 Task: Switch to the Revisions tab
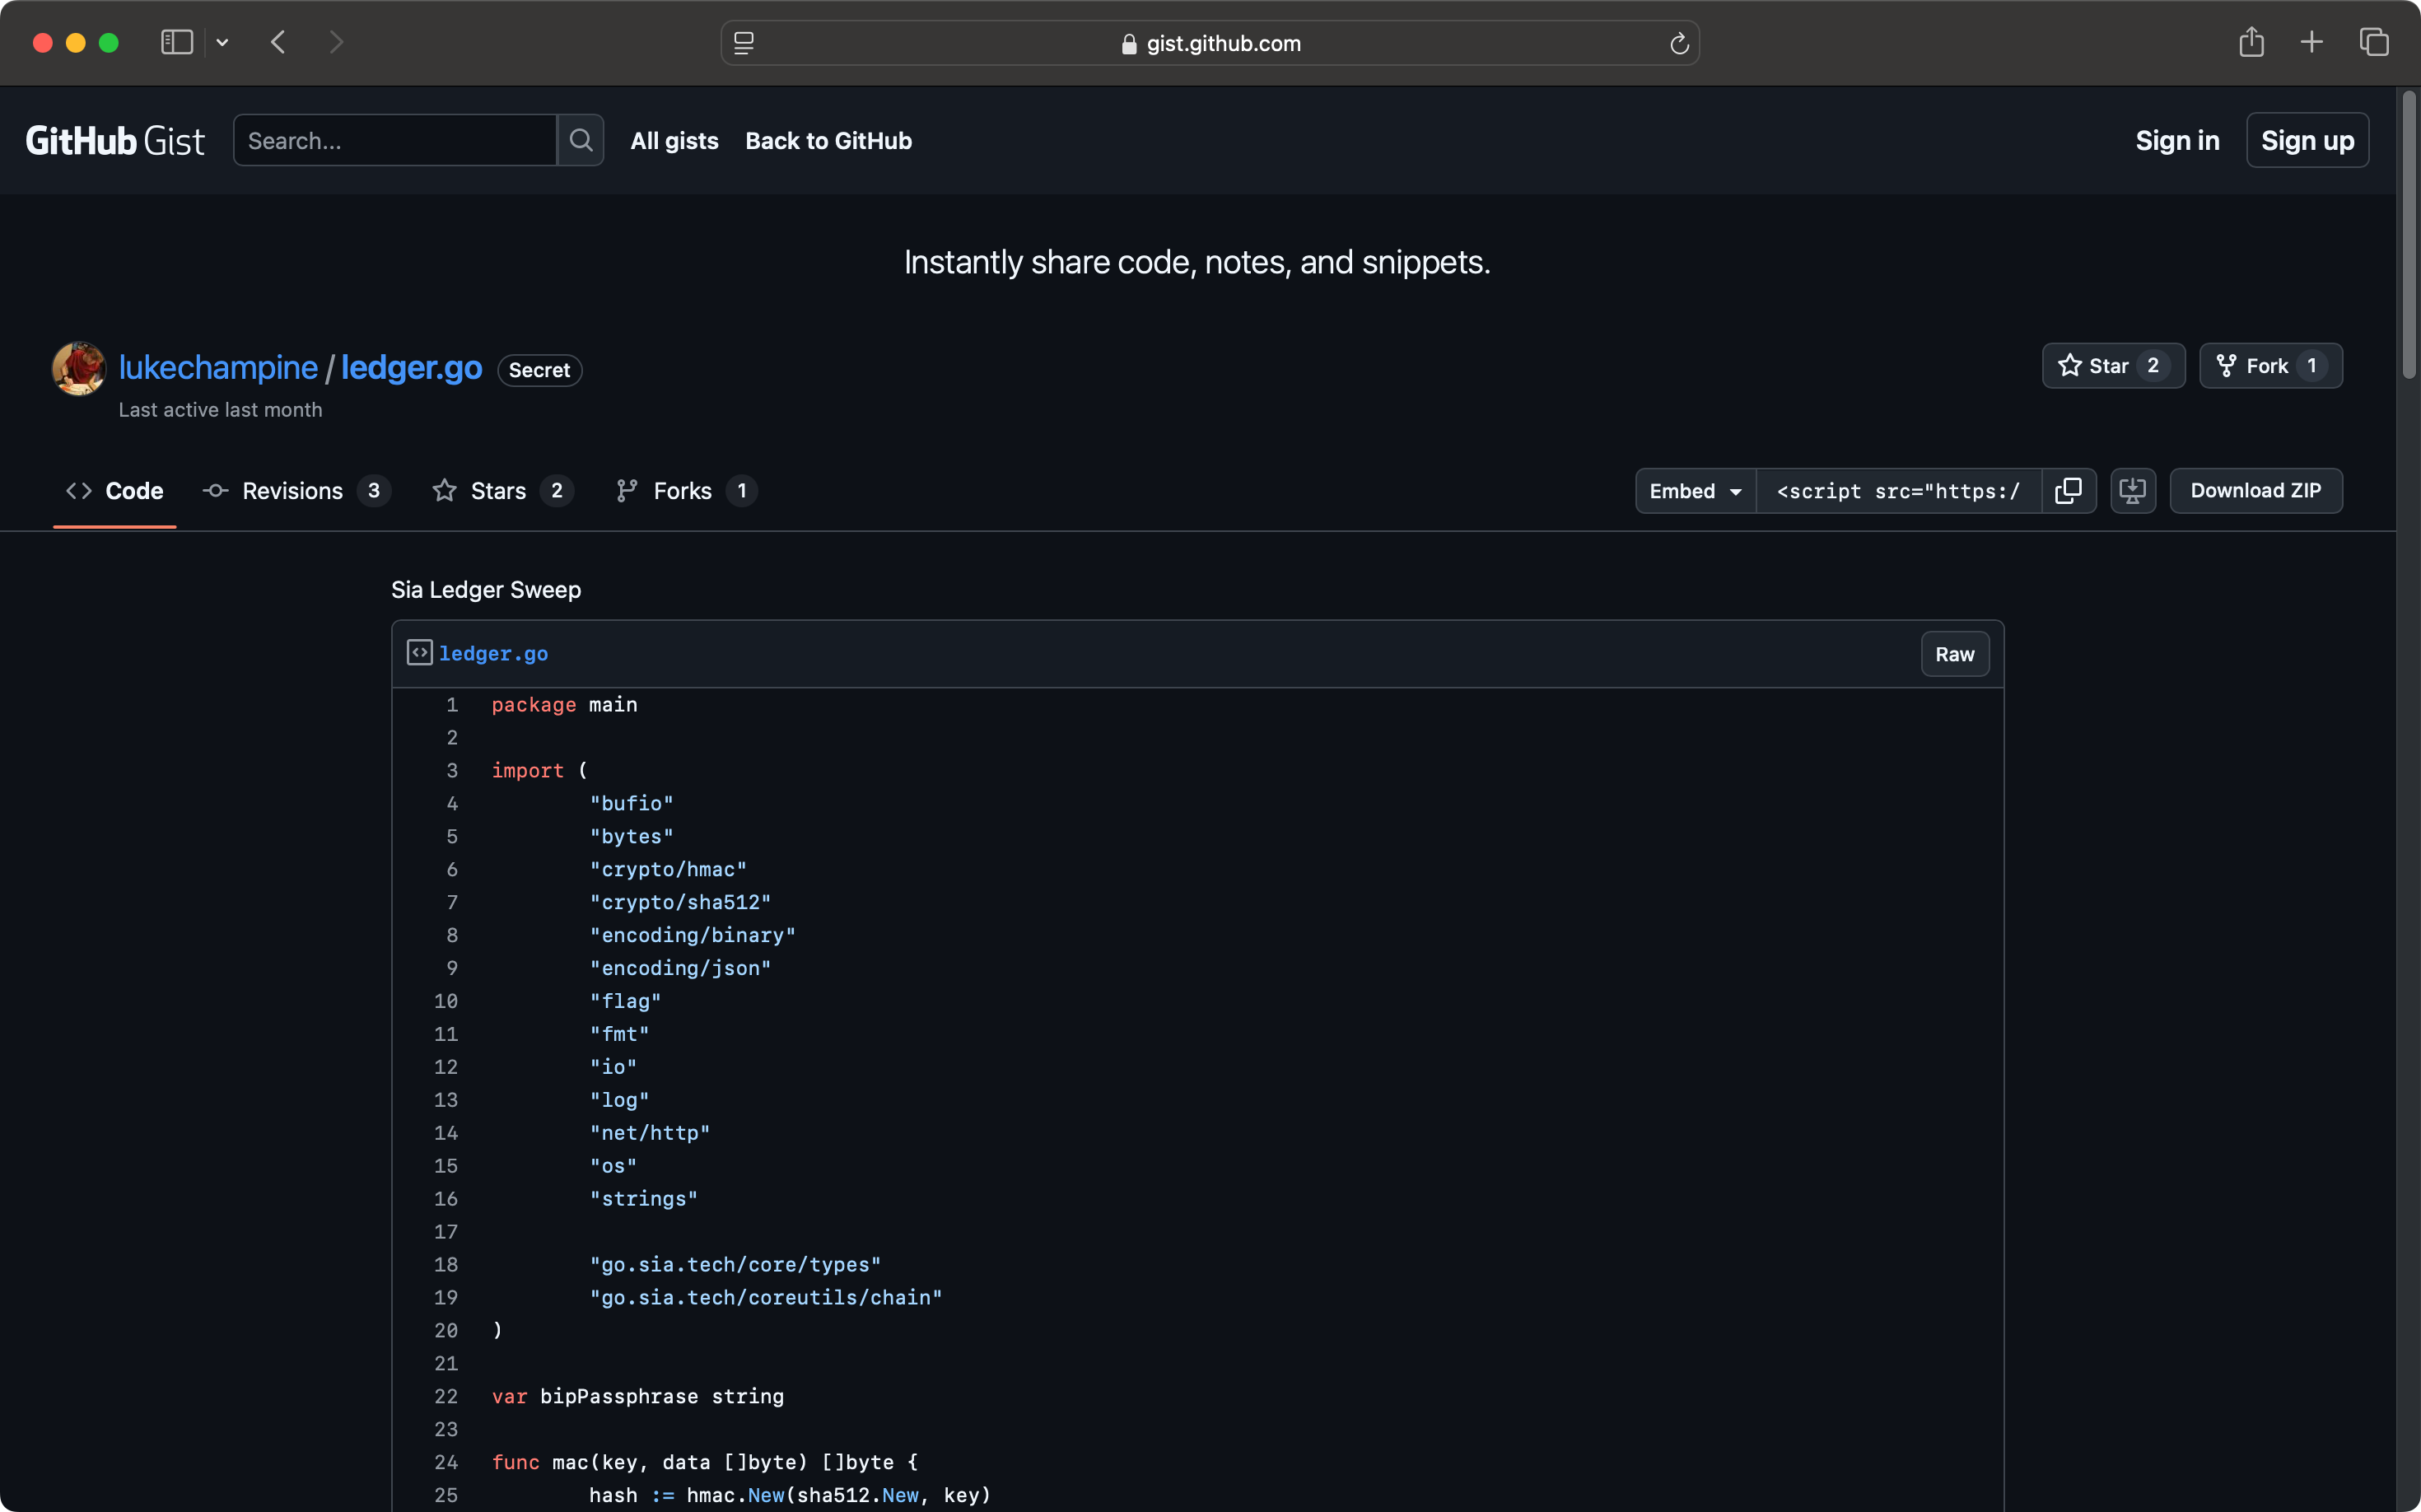[296, 491]
